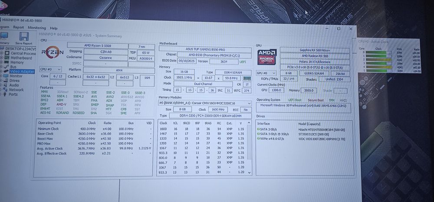Expand the Memory tree node

1,62
